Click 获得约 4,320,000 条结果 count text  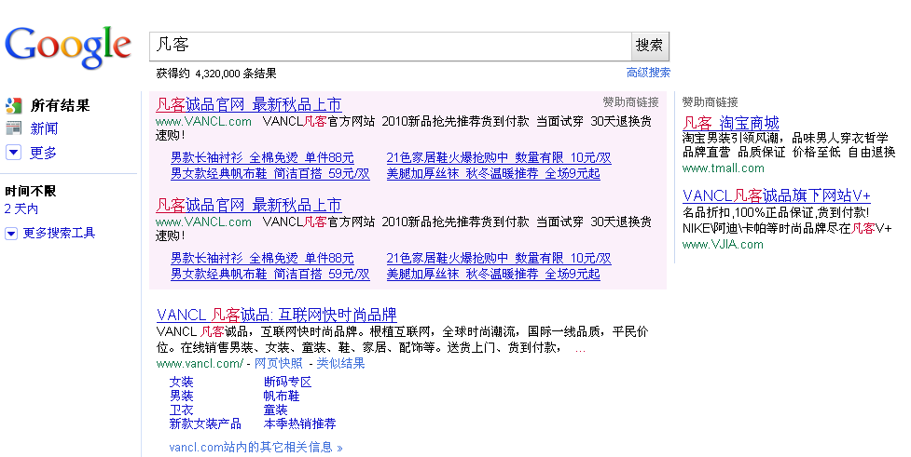pos(216,74)
